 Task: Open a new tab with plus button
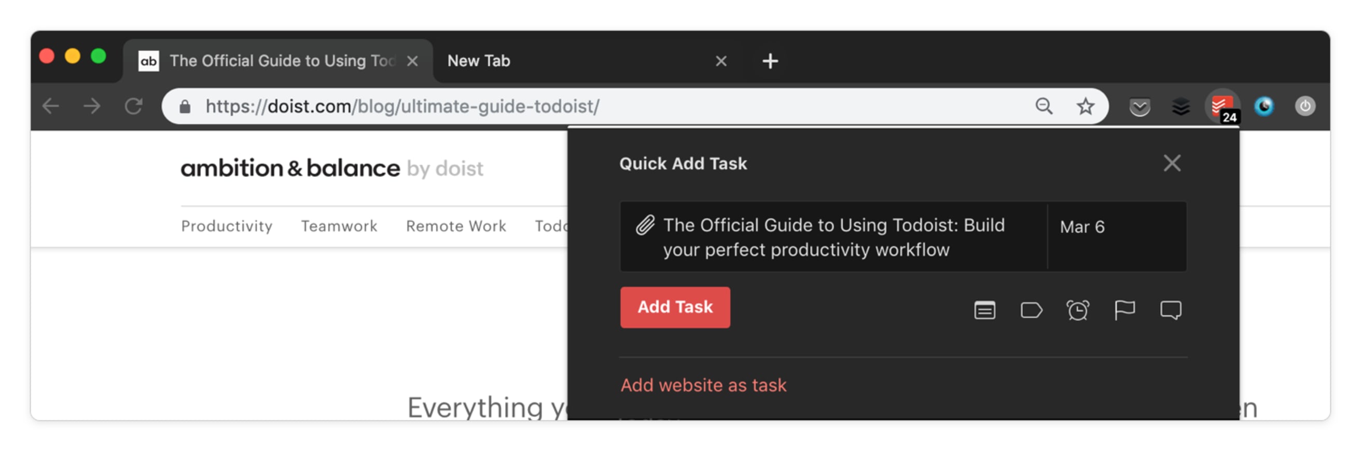click(770, 61)
